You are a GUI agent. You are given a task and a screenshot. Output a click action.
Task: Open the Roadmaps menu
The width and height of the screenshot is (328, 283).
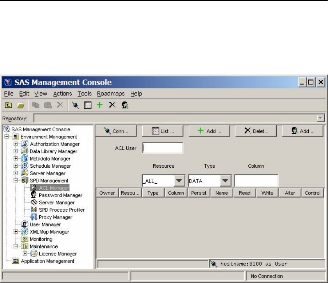[x=111, y=93]
